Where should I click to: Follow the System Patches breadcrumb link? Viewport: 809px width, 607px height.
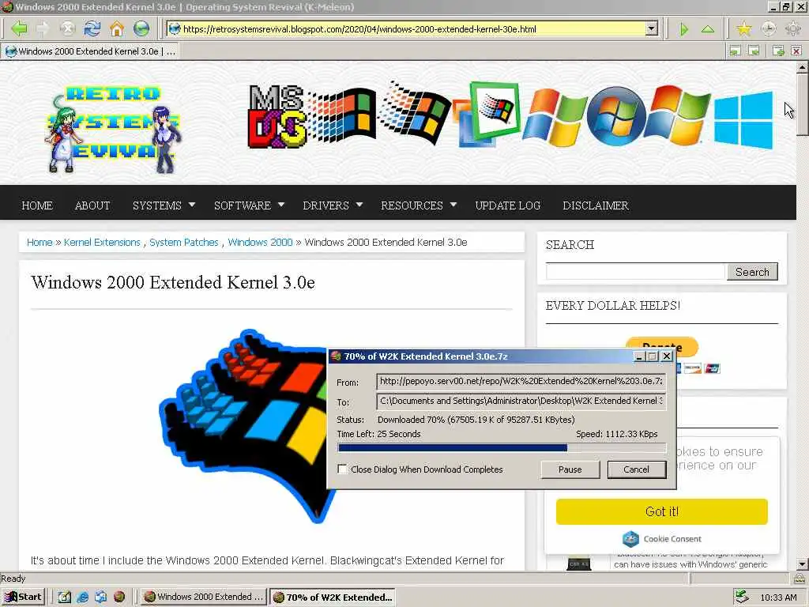[183, 242]
